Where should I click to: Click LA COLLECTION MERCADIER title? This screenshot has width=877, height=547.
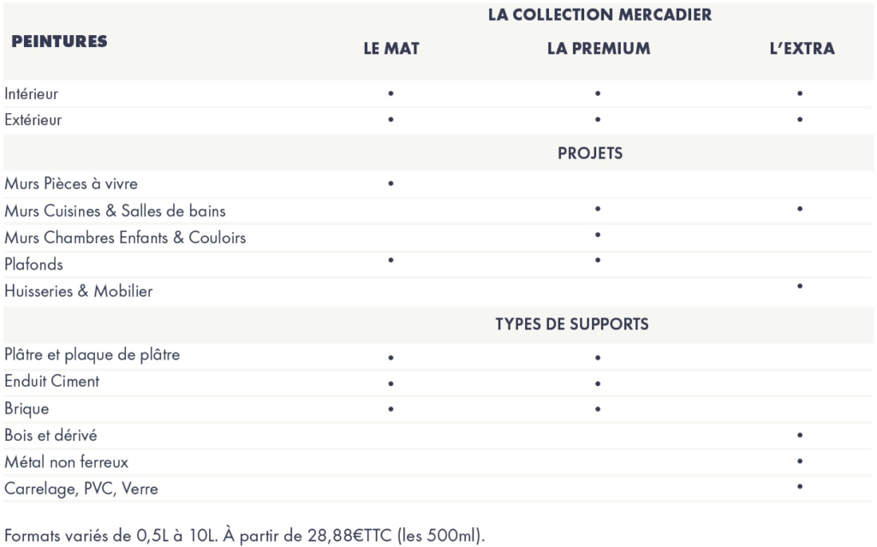pyautogui.click(x=600, y=15)
